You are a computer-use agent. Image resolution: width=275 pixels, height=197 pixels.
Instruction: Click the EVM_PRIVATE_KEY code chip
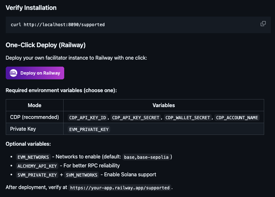tap(88, 129)
